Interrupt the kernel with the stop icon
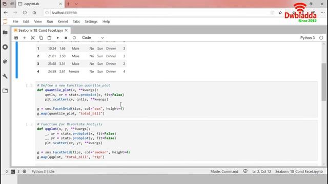The height and width of the screenshot is (184, 328). 66,38
